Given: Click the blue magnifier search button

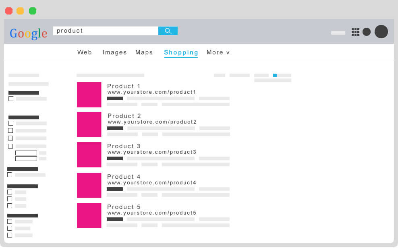Looking at the screenshot, I should [x=168, y=31].
